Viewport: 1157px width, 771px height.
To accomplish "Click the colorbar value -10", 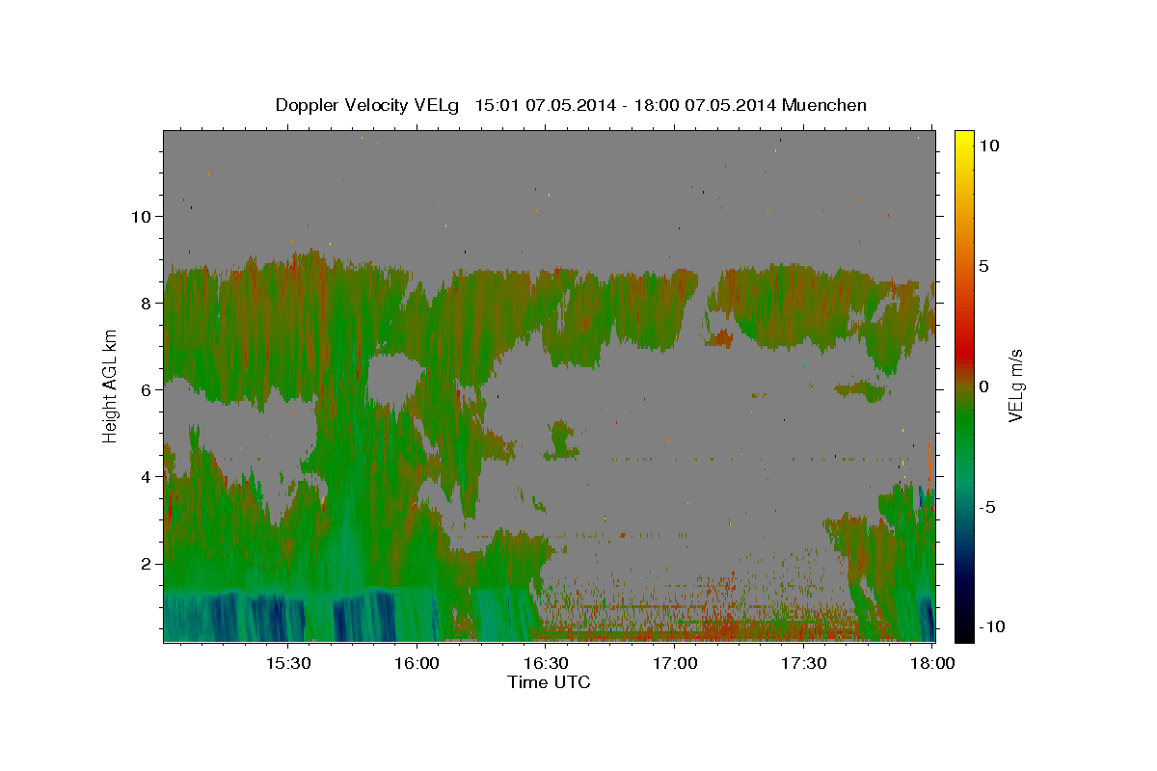I will point(991,627).
